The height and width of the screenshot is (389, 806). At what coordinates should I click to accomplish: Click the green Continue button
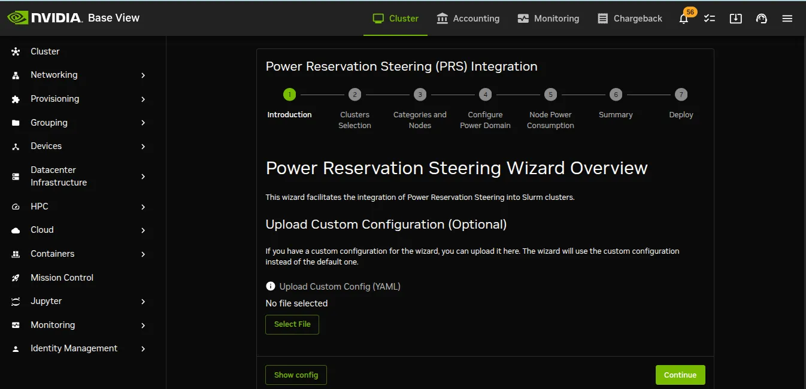tap(680, 375)
